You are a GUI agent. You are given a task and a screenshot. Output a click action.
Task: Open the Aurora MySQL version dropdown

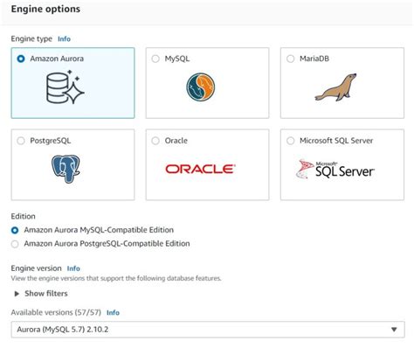pos(208,330)
